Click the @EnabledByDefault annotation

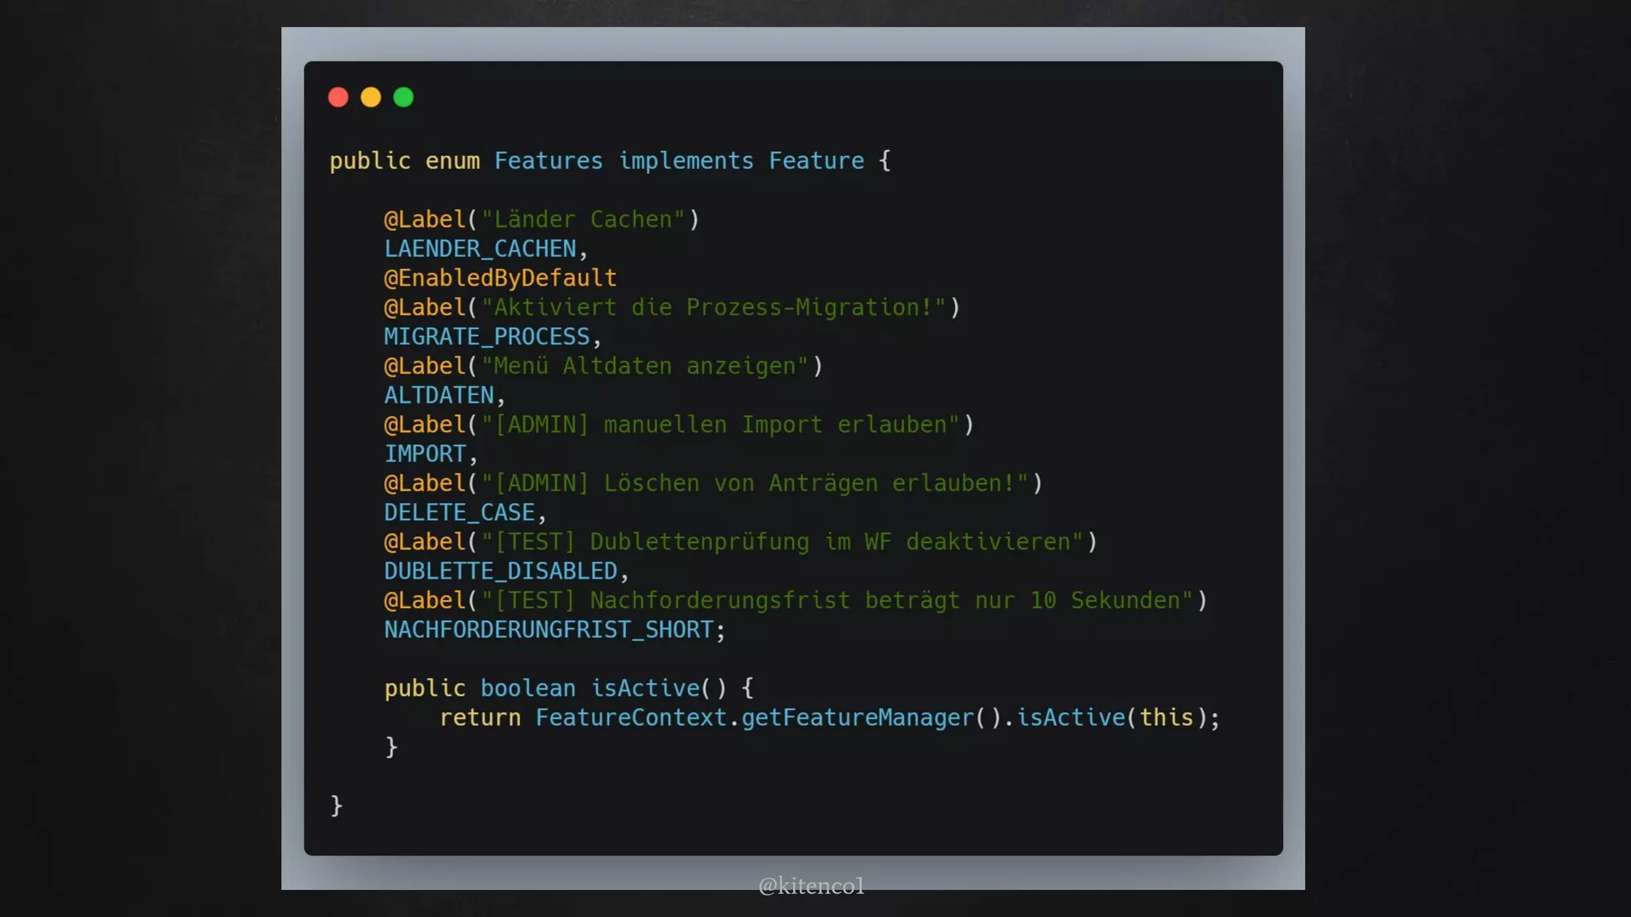(500, 279)
